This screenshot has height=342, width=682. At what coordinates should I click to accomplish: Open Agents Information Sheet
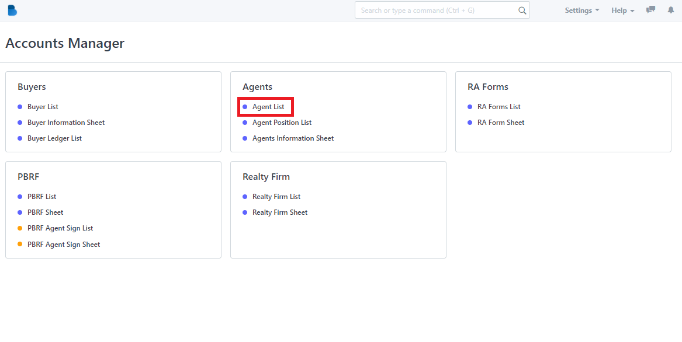[293, 138]
